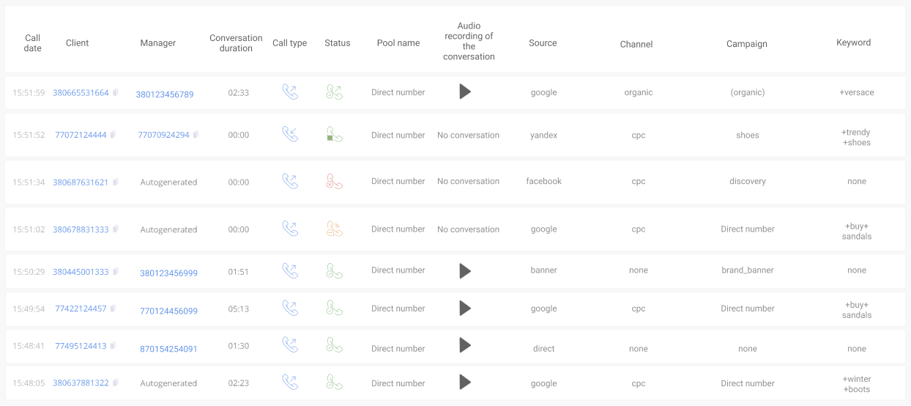Screen dimensions: 911x406
Task: Open manager 380123456789 link
Action: [165, 95]
